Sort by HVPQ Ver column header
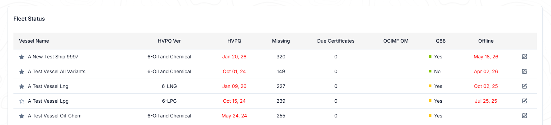Viewport: 551px width, 125px height. coord(169,41)
